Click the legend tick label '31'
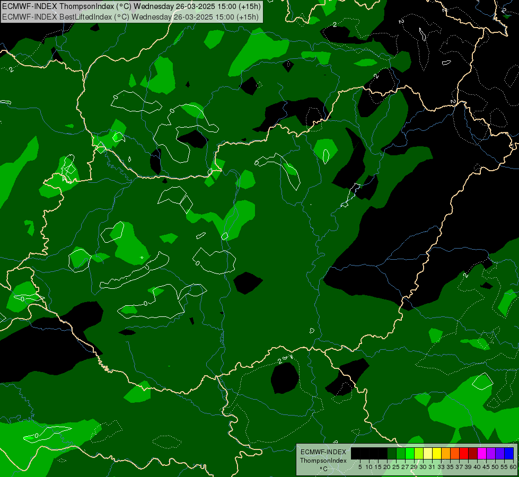Viewport: 519px width, 477px height. [x=432, y=467]
